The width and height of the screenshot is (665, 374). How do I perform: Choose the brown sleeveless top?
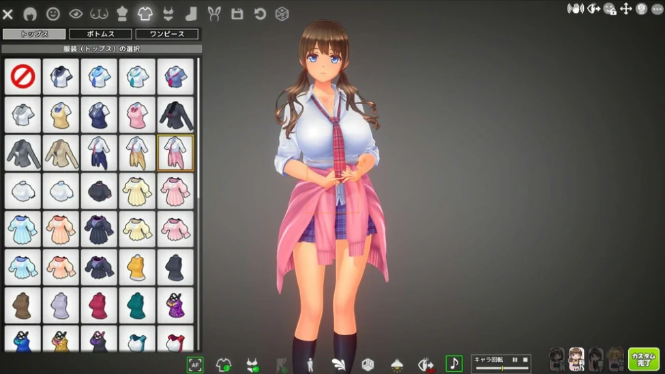pos(23,305)
